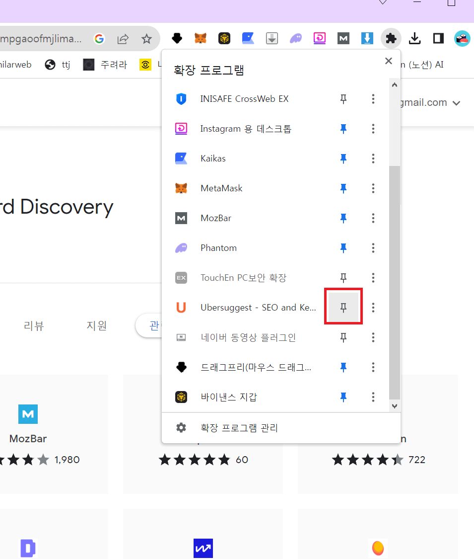This screenshot has height=559, width=474.
Task: Click the gray download box extension icon
Action: [x=271, y=38]
